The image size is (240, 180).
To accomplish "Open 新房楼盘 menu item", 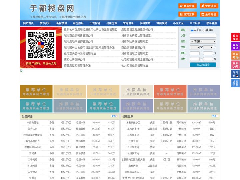I will point(62,23).
